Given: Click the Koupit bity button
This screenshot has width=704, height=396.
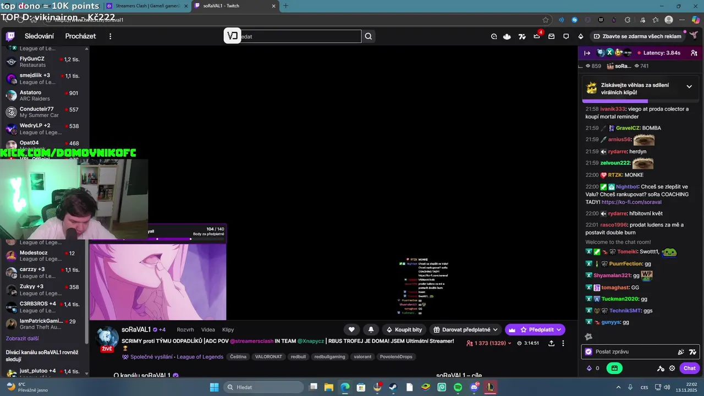Looking at the screenshot, I should tap(404, 329).
